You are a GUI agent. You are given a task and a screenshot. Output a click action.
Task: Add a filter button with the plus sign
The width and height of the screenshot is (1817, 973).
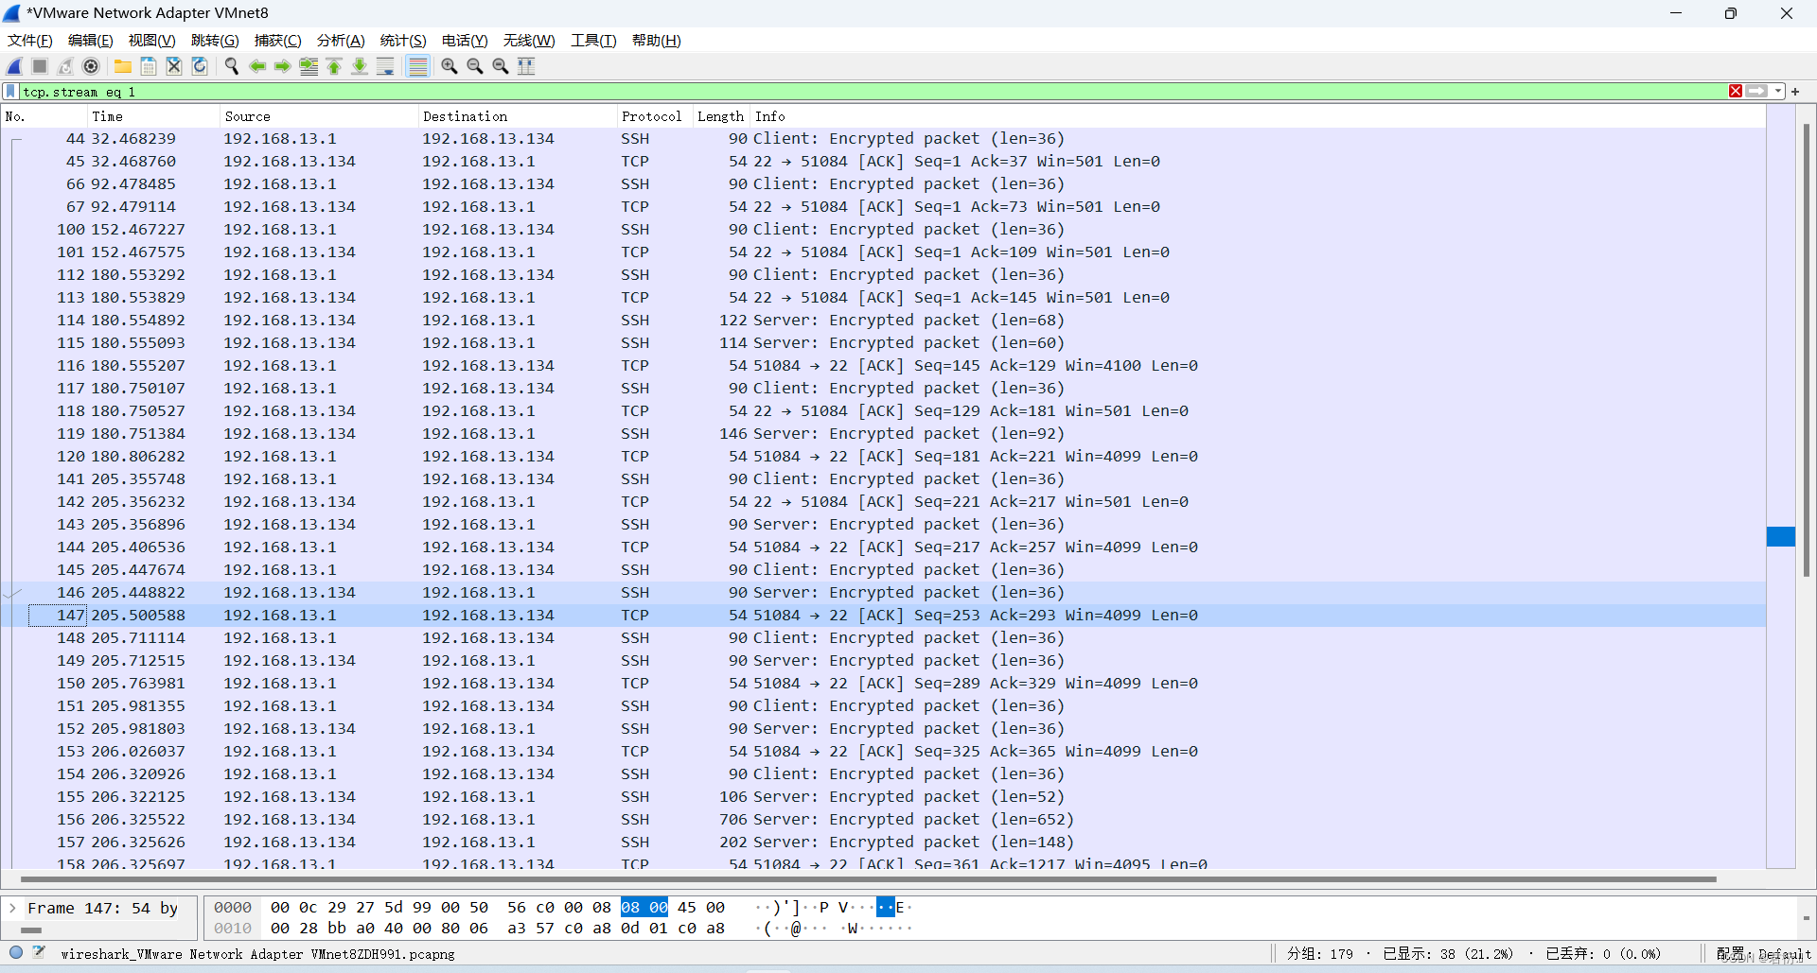1795,91
